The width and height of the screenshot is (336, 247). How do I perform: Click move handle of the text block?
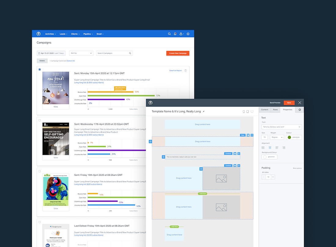(163, 157)
